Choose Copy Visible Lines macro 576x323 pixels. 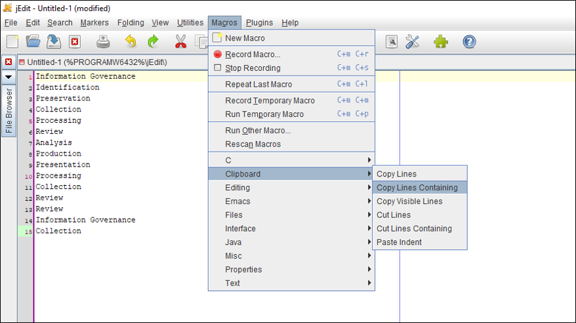coord(419,202)
